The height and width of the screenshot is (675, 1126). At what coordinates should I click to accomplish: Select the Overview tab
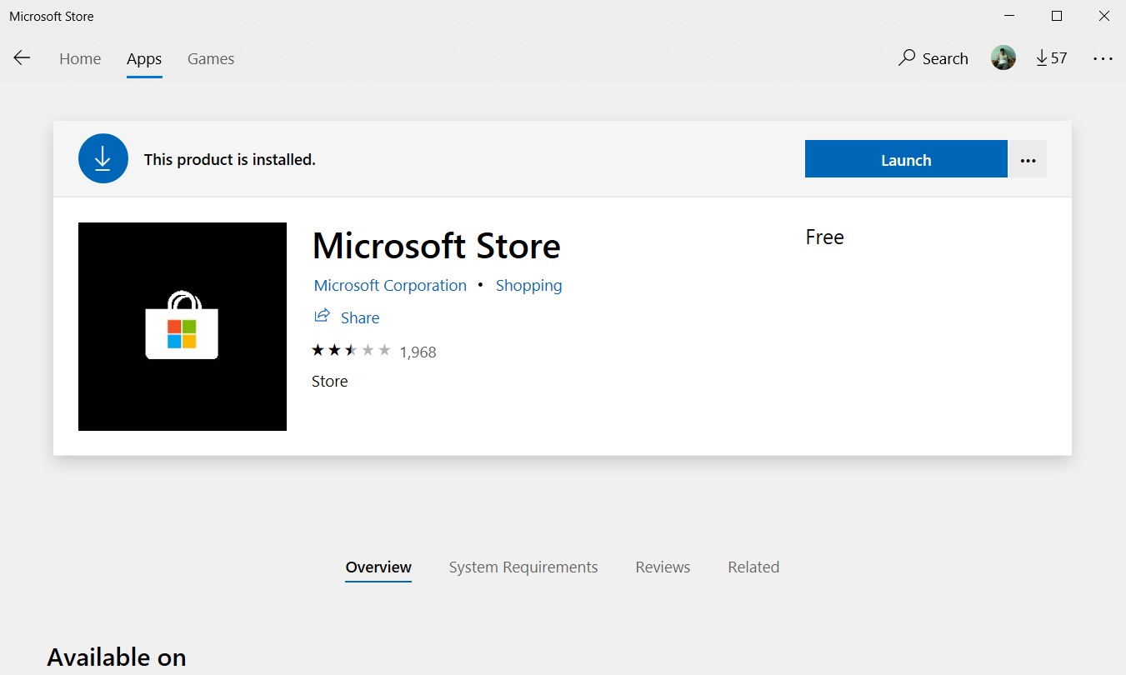(x=378, y=567)
